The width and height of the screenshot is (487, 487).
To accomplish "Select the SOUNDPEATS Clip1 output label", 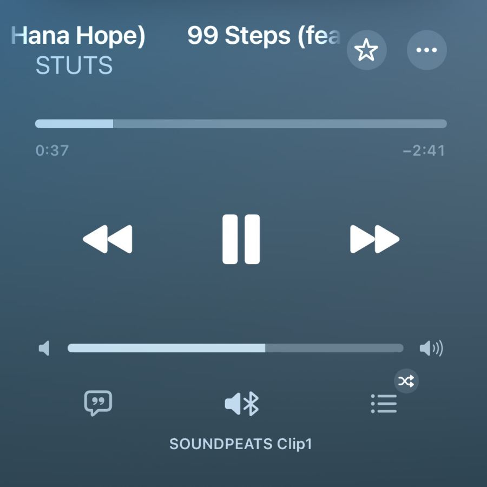I will pos(241,444).
